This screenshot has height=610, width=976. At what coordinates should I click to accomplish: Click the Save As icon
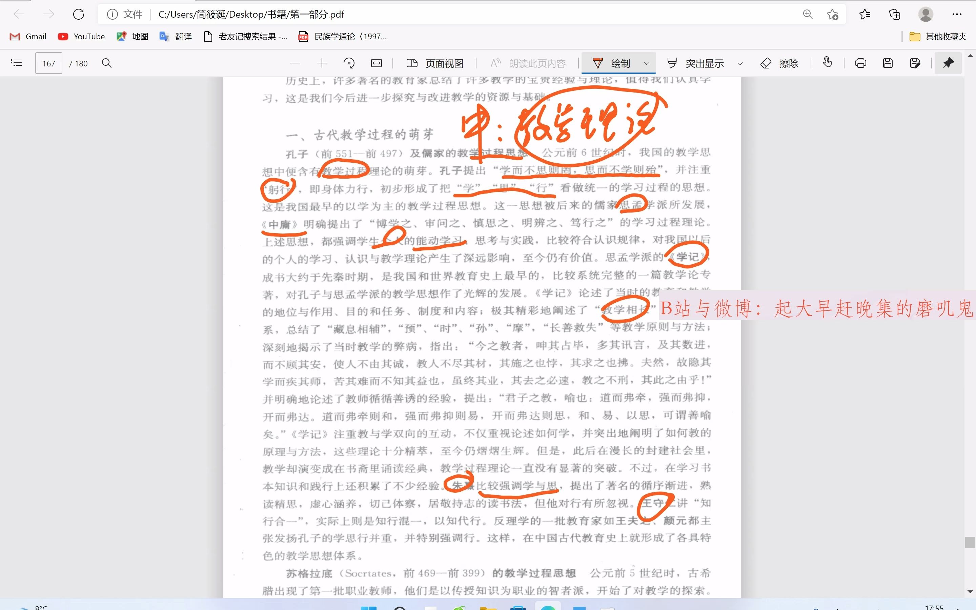coord(915,63)
